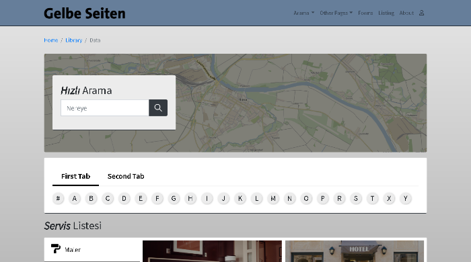
Task: Open the Arama dropdown menu
Action: [303, 13]
